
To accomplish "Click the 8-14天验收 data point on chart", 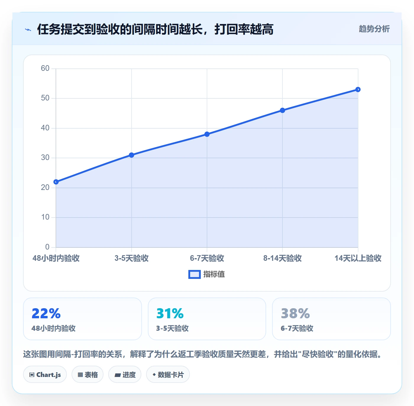I will click(x=282, y=110).
